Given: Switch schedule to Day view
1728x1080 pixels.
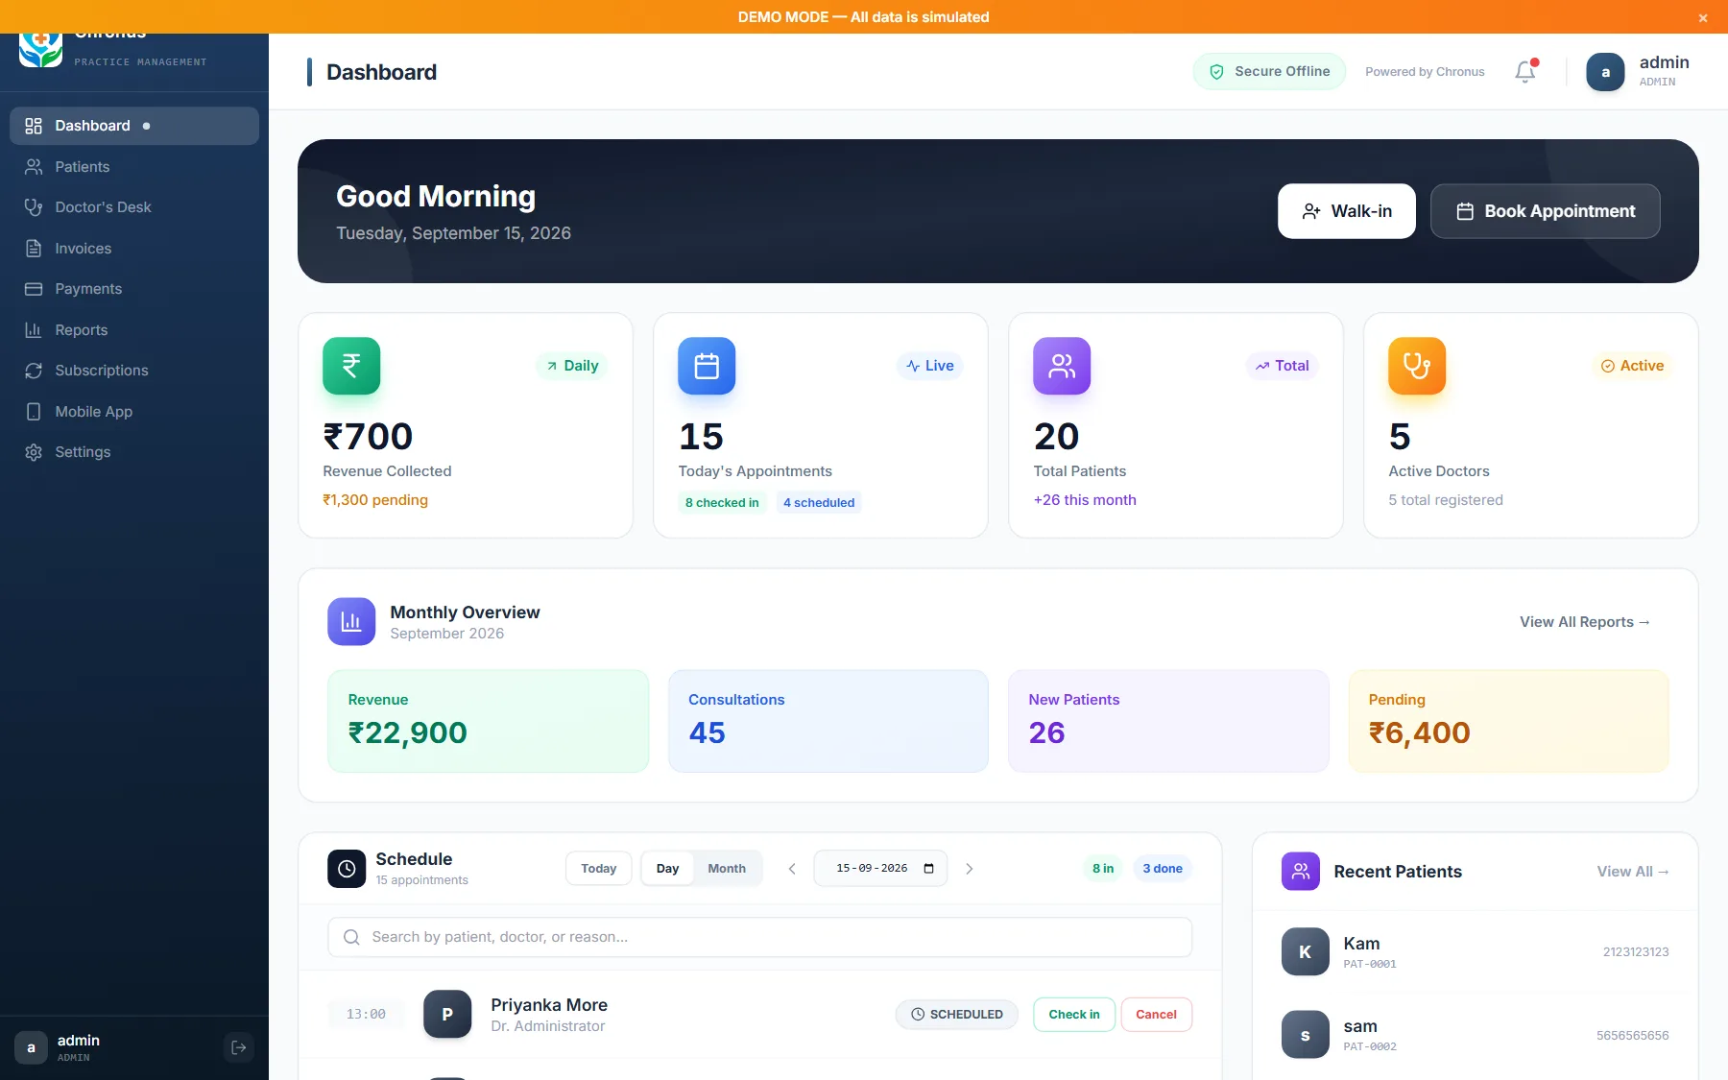Looking at the screenshot, I should (667, 869).
